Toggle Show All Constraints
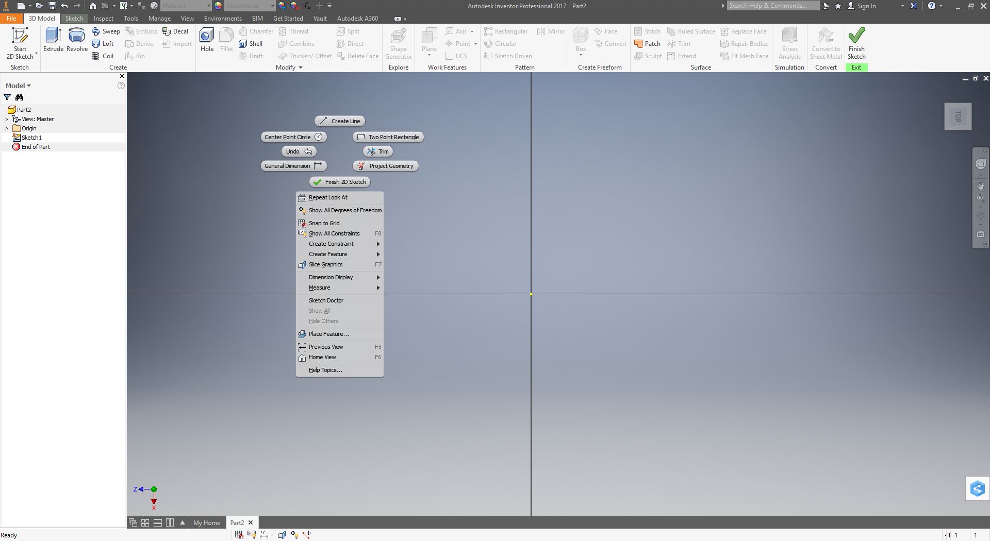 334,233
